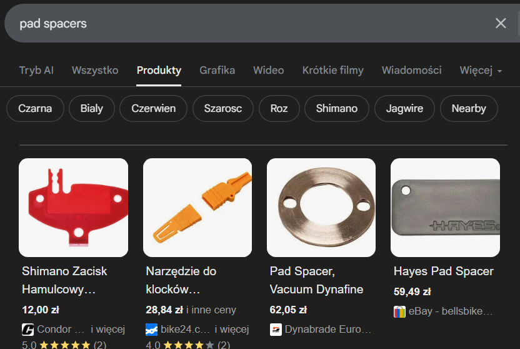
Task: Click the eBay shopping bag icon
Action: tap(399, 311)
